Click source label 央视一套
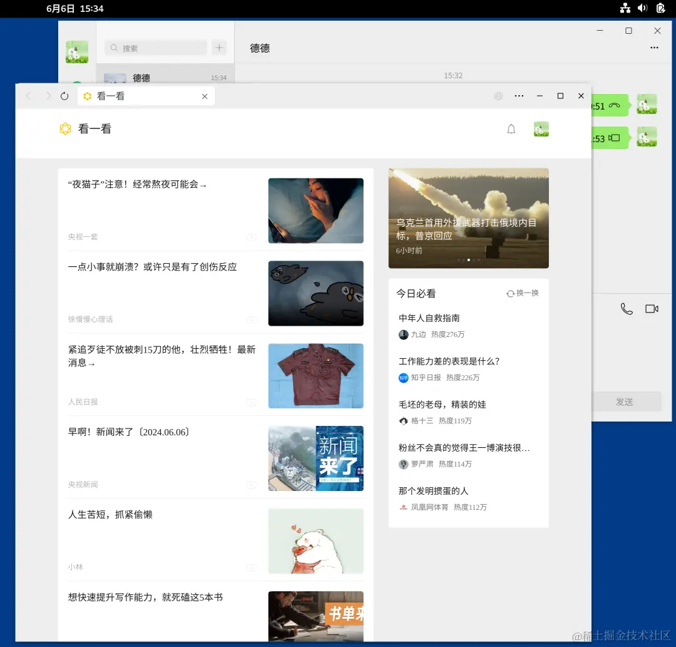The image size is (676, 647). click(x=83, y=237)
